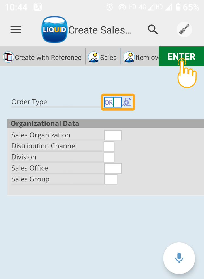
Task: Open the Item overview toolbar item
Action: point(141,57)
